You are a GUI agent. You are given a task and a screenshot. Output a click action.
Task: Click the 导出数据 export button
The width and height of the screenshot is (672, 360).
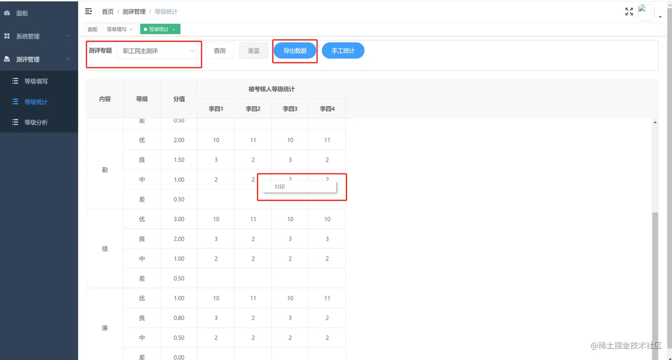[294, 50]
